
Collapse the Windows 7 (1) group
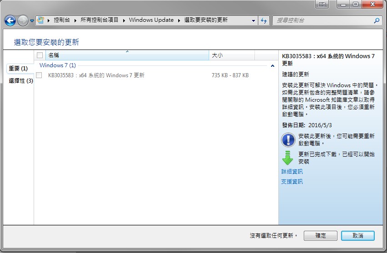pyautogui.click(x=272, y=66)
